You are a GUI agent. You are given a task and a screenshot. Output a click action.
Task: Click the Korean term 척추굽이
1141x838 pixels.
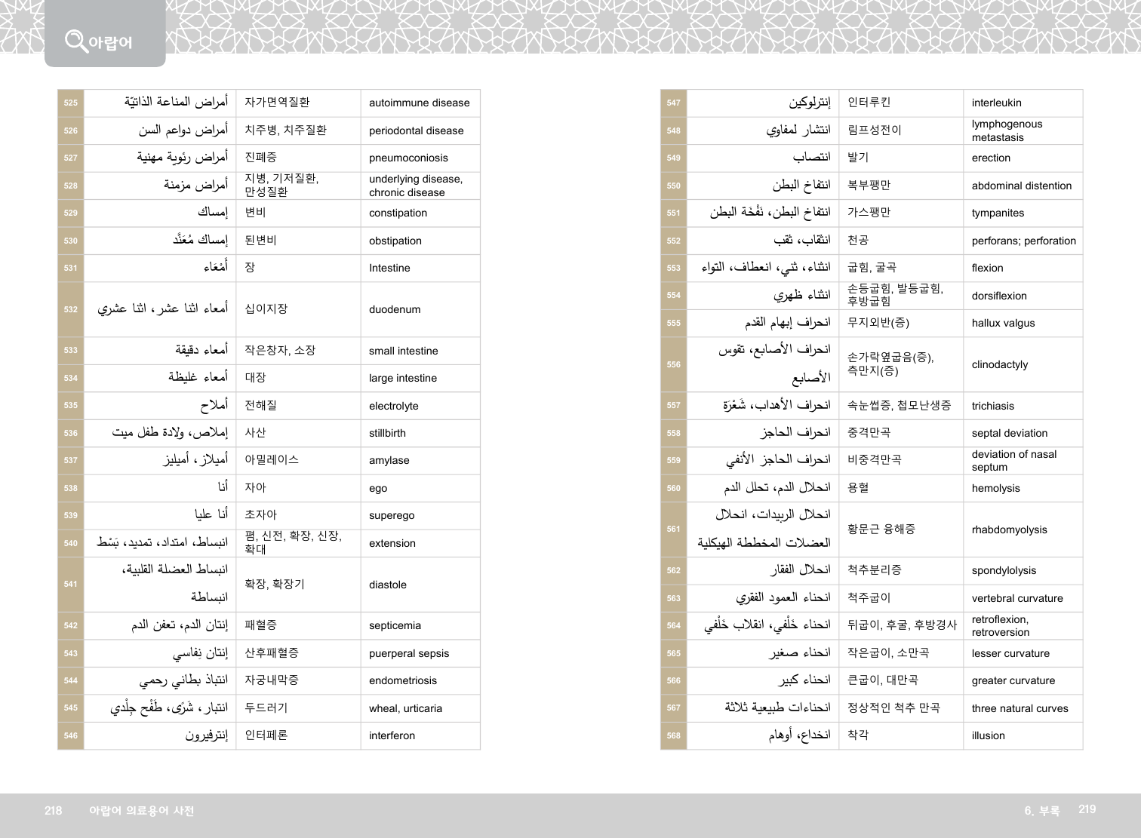(x=869, y=597)
